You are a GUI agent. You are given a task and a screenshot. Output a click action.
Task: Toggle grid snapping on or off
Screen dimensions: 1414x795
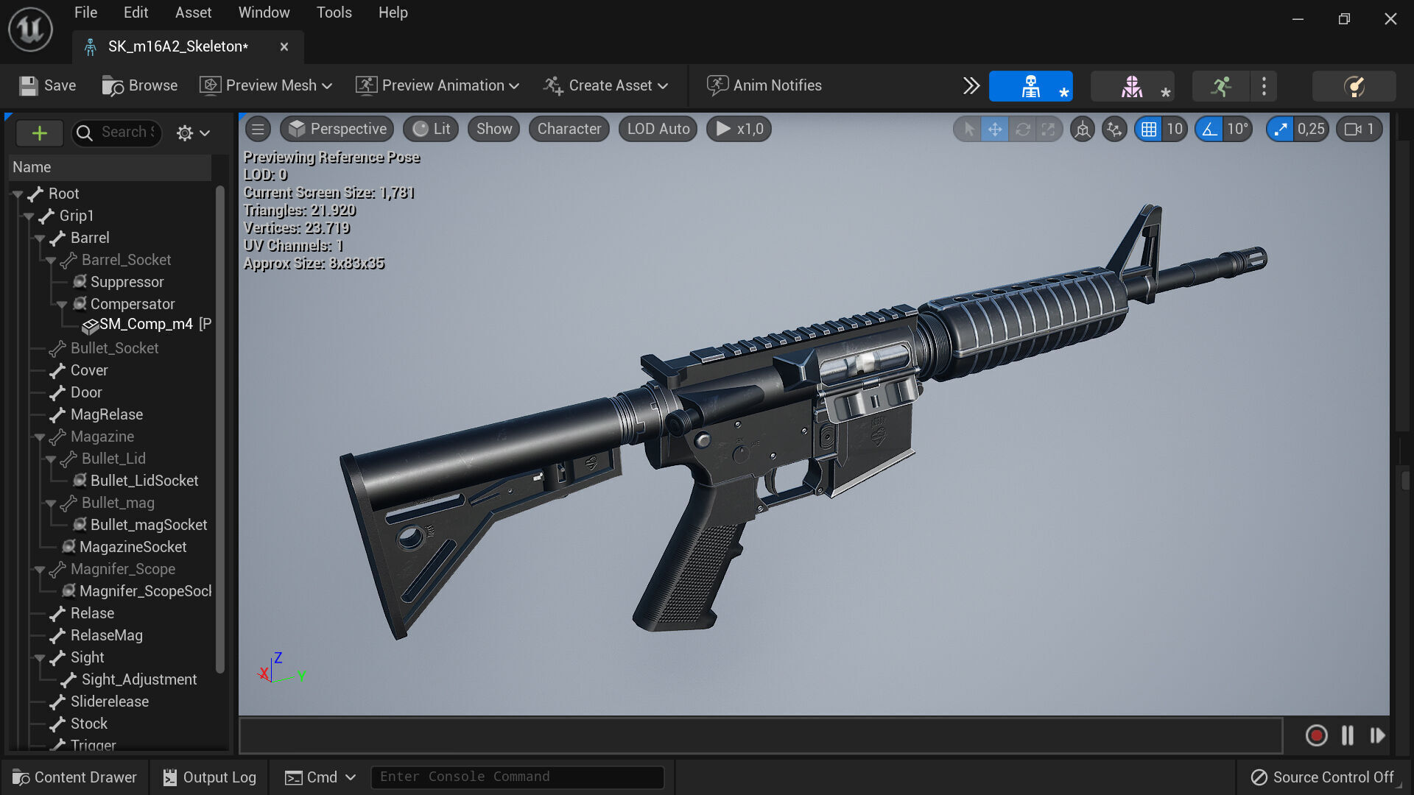1148,130
